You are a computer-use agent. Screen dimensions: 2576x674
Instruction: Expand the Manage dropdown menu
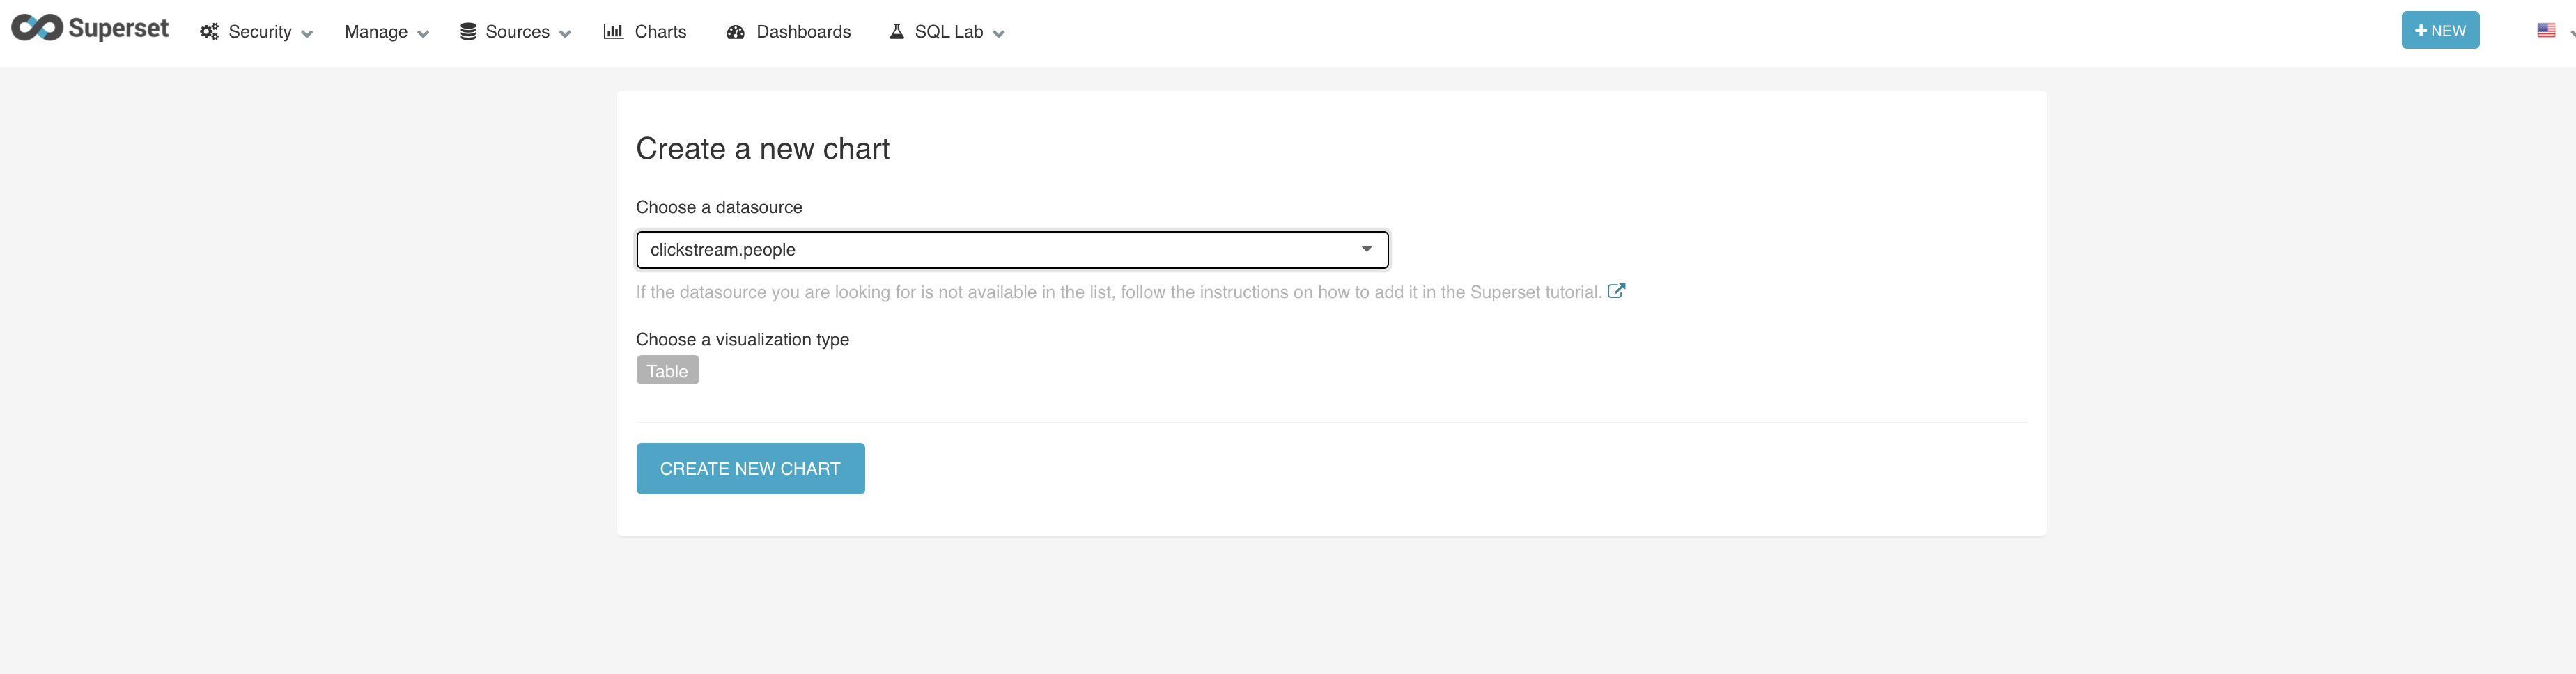pyautogui.click(x=386, y=32)
